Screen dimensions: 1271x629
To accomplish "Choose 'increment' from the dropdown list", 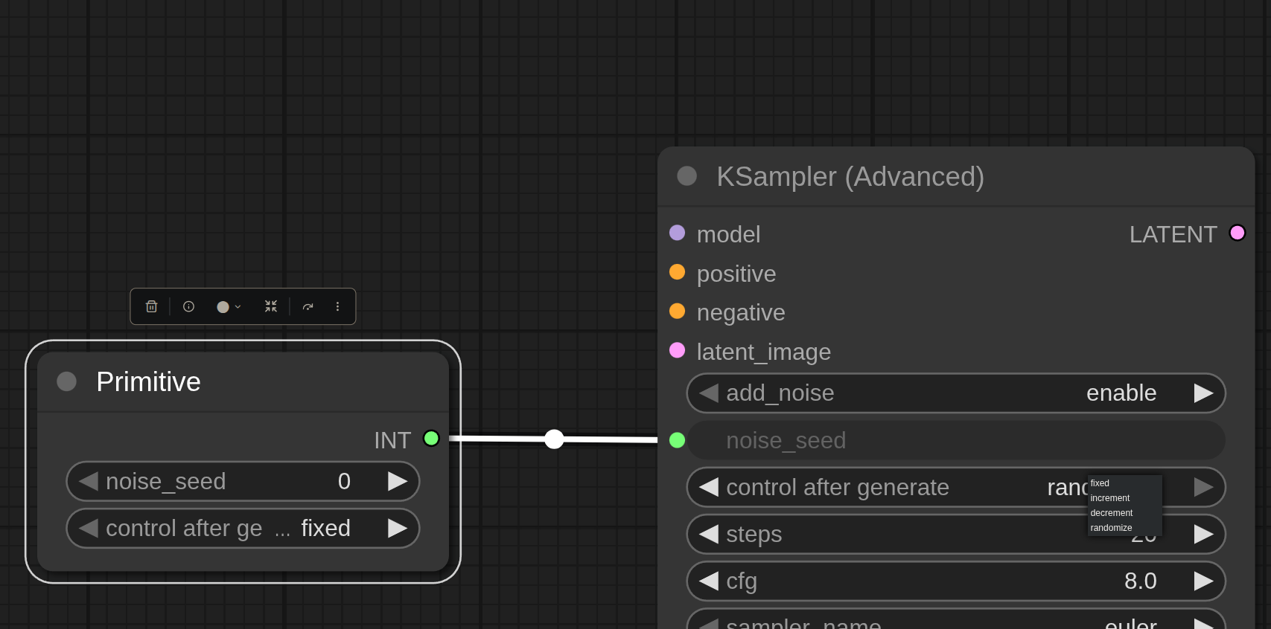I will point(1124,498).
